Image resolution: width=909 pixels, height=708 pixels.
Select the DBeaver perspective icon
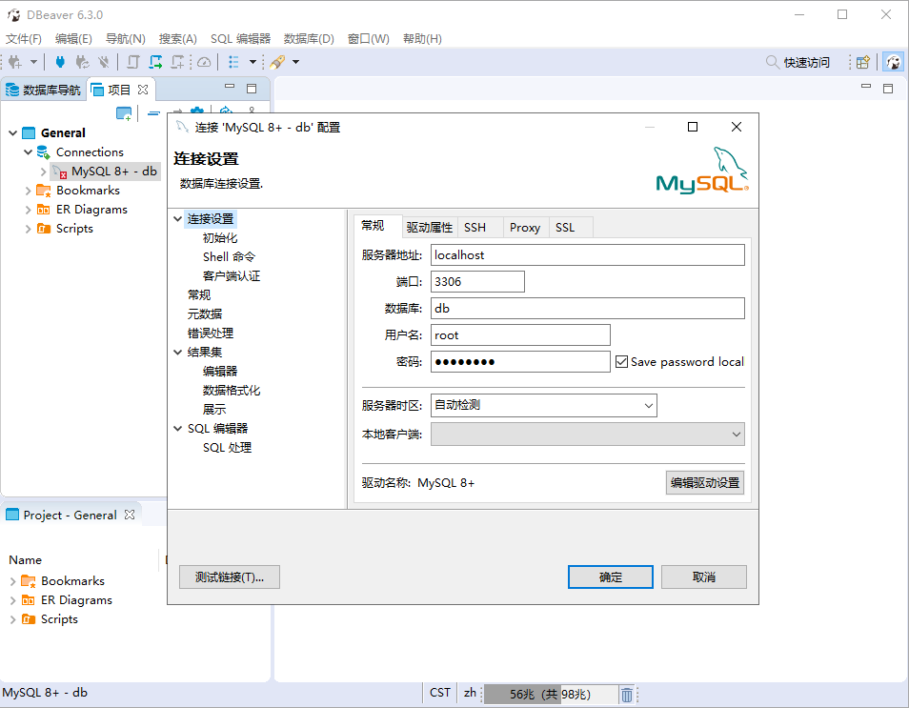(894, 62)
